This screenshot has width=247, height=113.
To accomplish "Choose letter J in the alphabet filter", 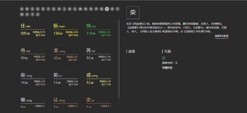I will pyautogui.click(x=64, y=9).
